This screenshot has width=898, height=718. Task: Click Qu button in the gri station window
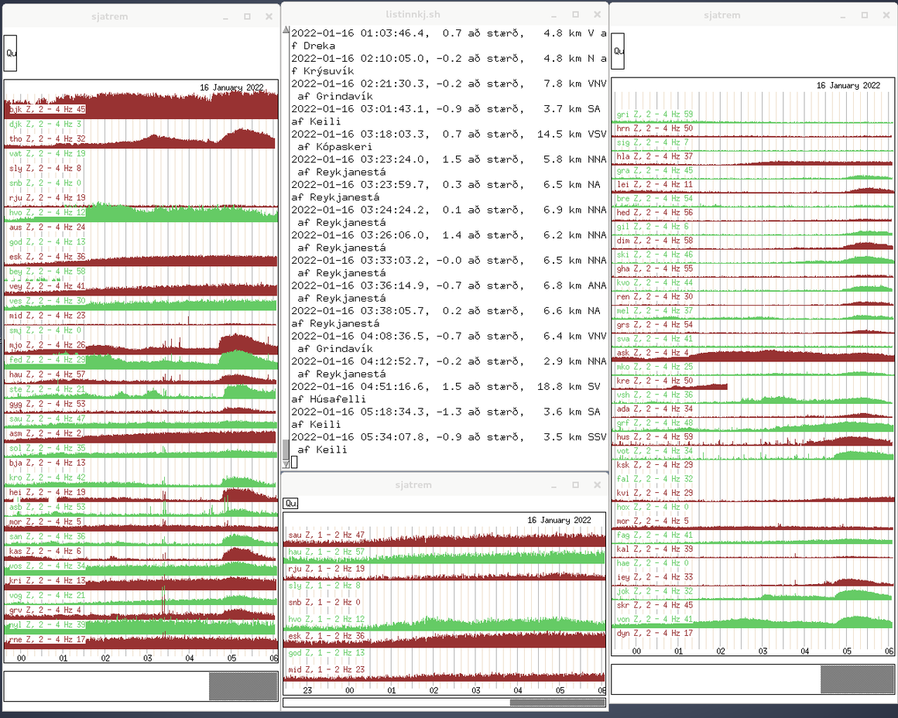tap(618, 51)
